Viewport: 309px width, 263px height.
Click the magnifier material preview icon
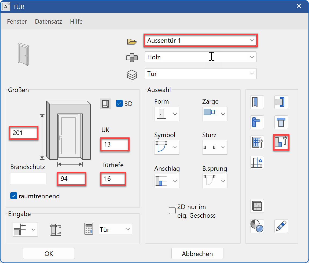[257, 226]
